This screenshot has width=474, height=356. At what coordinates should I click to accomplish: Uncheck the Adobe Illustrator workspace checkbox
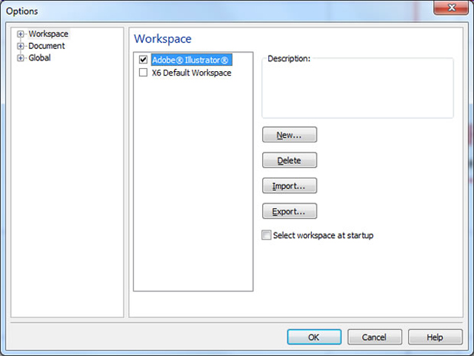pos(143,59)
